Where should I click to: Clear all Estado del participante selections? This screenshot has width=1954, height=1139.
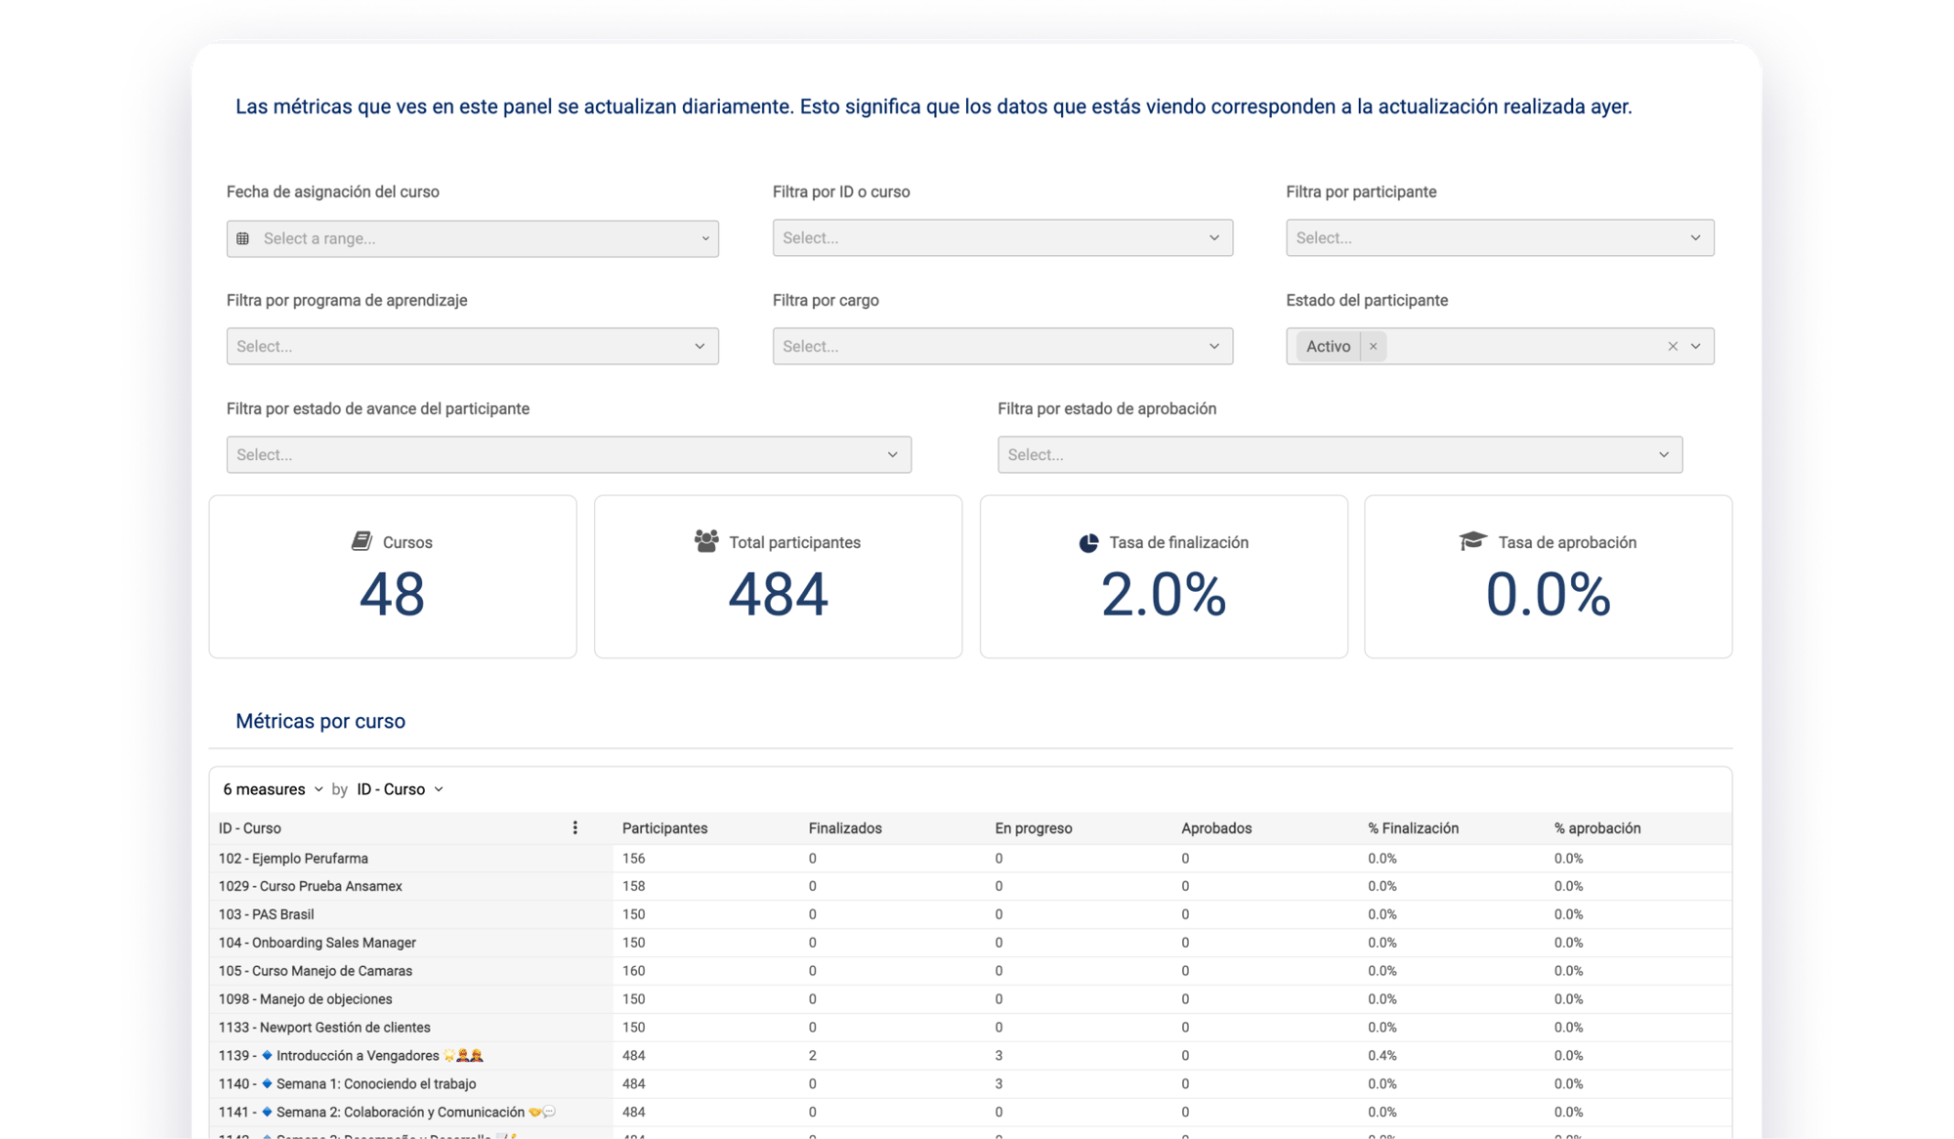point(1672,346)
